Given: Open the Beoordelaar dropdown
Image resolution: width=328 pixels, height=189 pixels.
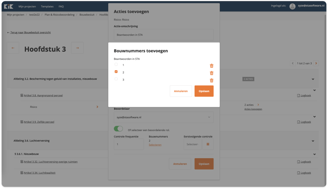Looking at the screenshot, I should coord(164,117).
